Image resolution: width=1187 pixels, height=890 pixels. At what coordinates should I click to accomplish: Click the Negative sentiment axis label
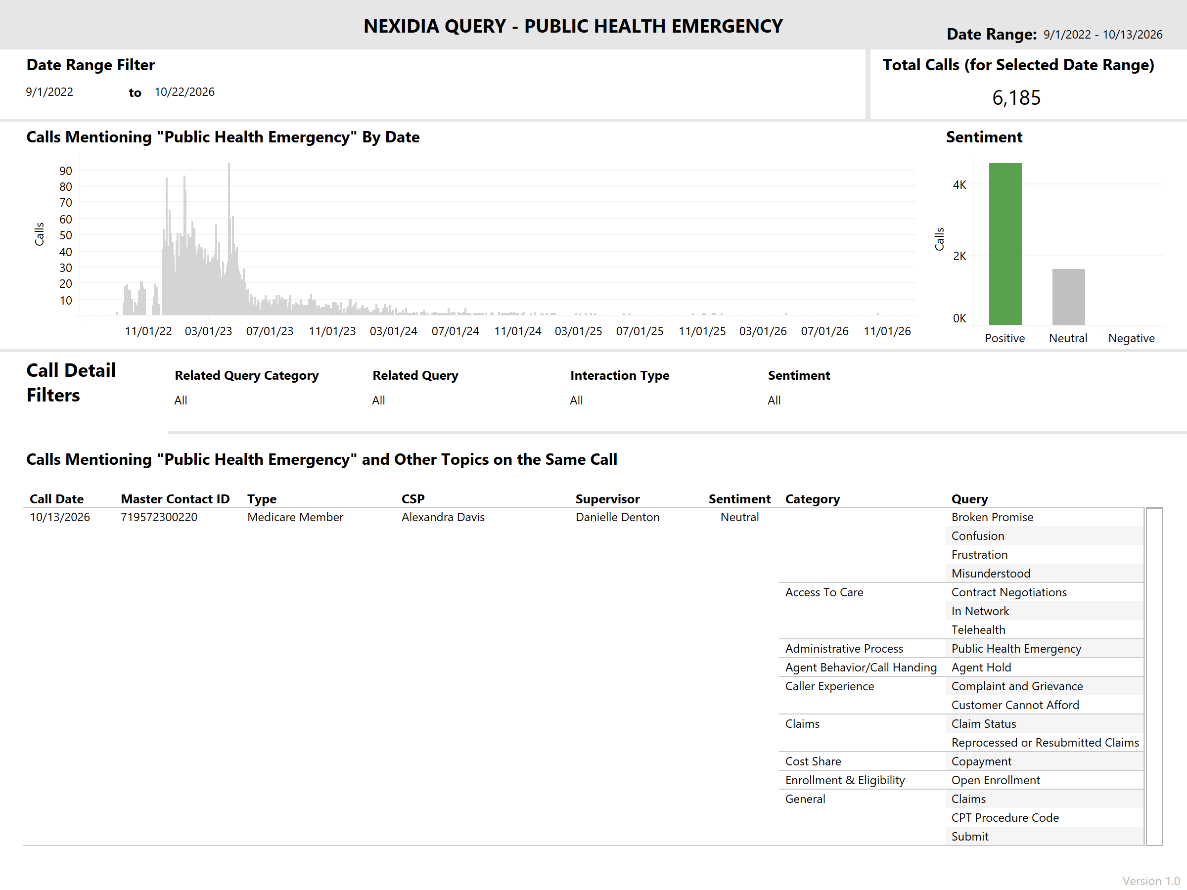coord(1131,338)
